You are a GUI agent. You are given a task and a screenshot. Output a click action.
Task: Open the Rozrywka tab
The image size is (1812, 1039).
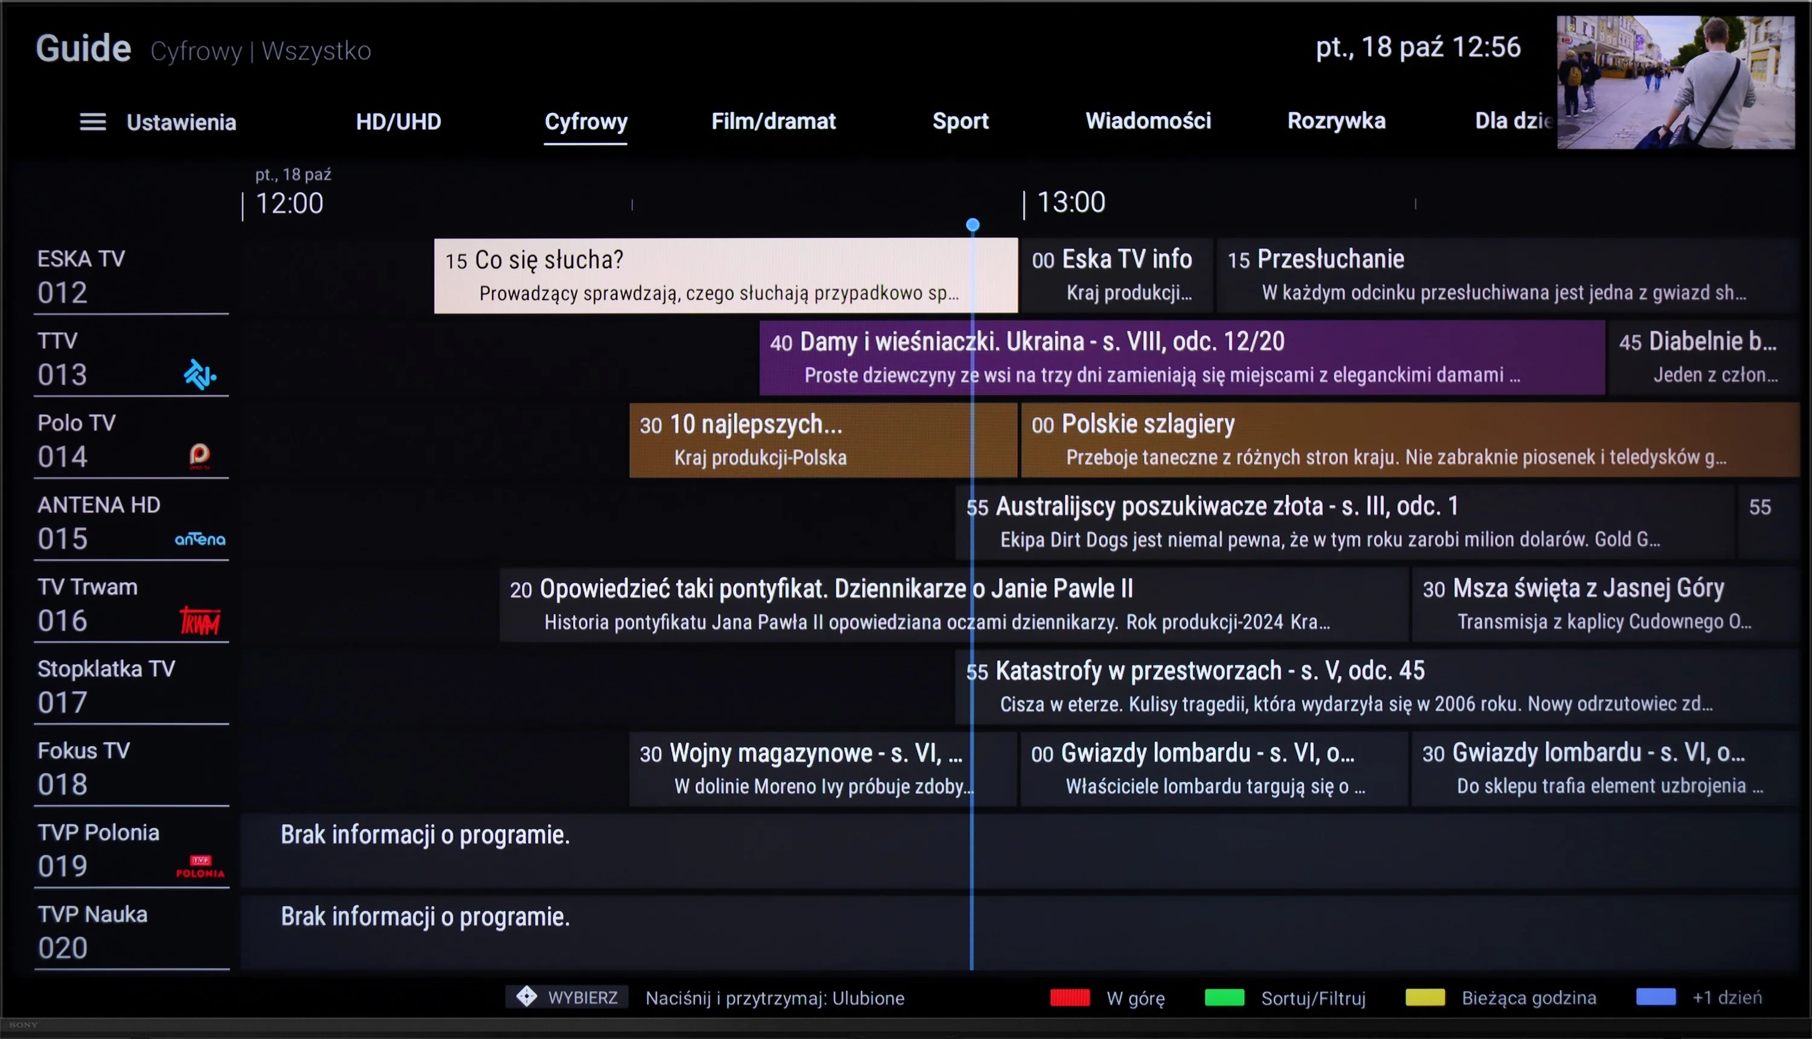pyautogui.click(x=1336, y=121)
